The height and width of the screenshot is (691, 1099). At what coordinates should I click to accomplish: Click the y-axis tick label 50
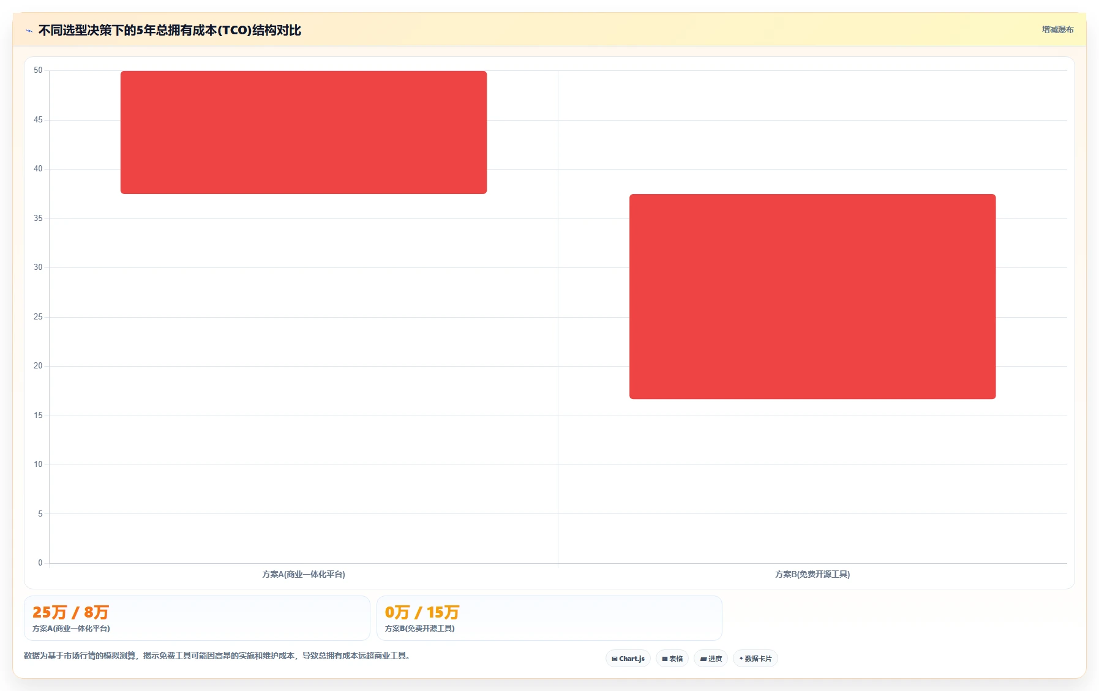tap(38, 70)
